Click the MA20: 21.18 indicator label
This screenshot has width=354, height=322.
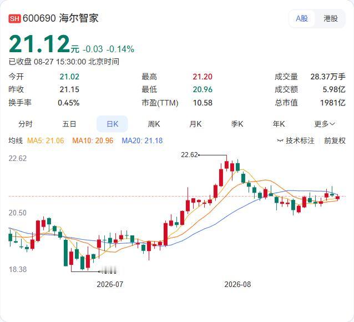point(142,140)
